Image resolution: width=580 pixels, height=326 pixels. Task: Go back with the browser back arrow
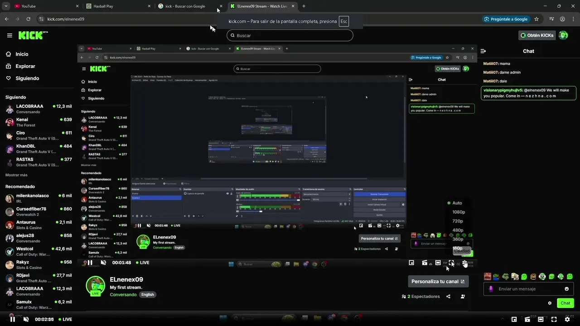coord(6,19)
